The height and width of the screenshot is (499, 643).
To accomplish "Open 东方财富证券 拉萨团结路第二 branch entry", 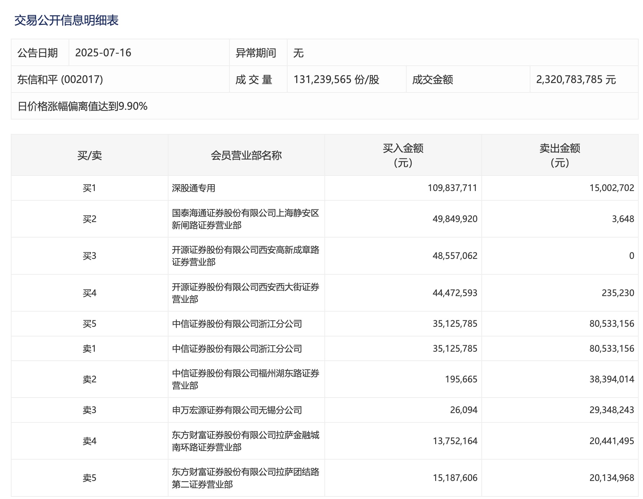I will pyautogui.click(x=245, y=478).
